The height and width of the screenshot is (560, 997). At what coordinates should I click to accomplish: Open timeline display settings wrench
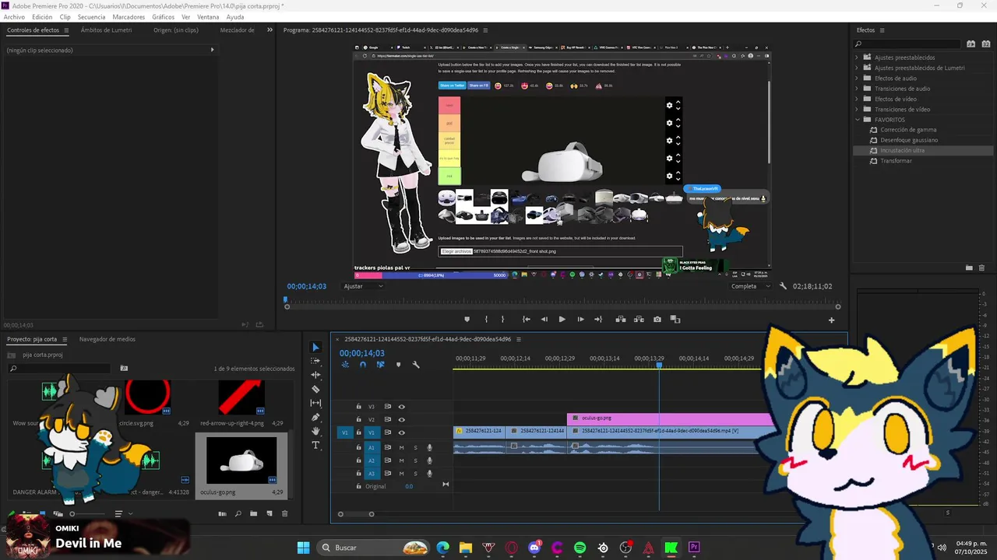point(416,364)
